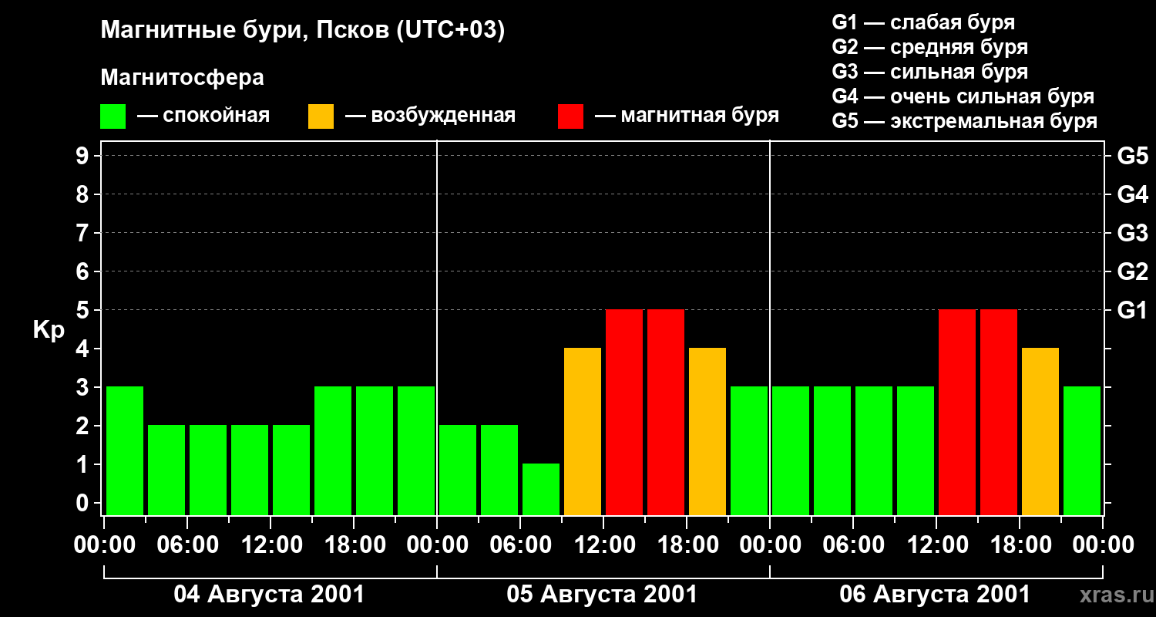Click the '— спокойная' legend label
Viewport: 1156px width, 617px height.
click(x=203, y=116)
